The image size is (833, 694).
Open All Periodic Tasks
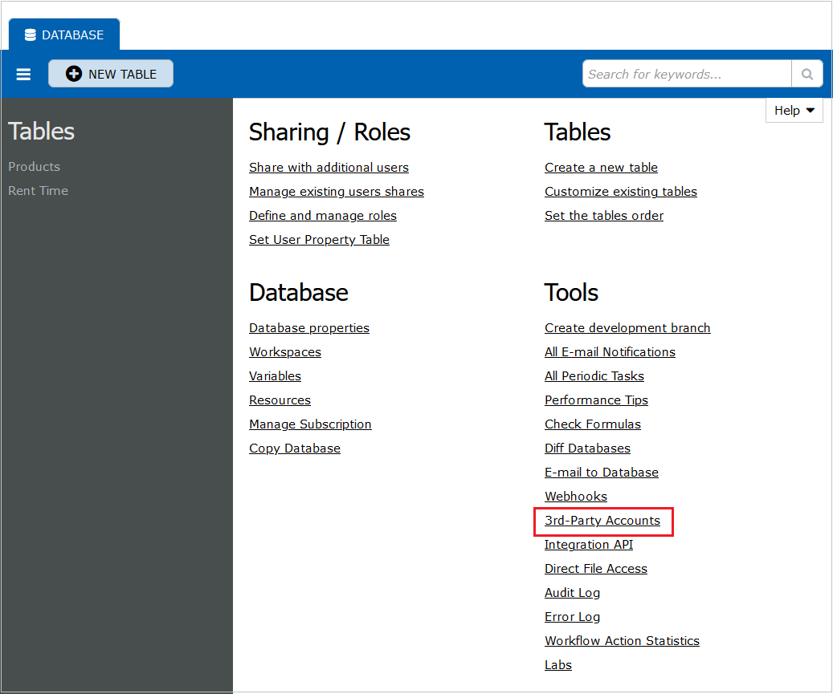(x=594, y=376)
